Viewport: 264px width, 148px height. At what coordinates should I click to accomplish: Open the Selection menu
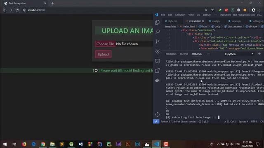(x=180, y=15)
